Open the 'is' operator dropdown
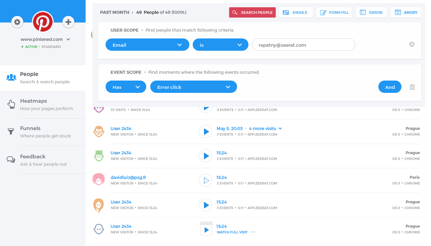This screenshot has height=246, width=431. (x=220, y=45)
